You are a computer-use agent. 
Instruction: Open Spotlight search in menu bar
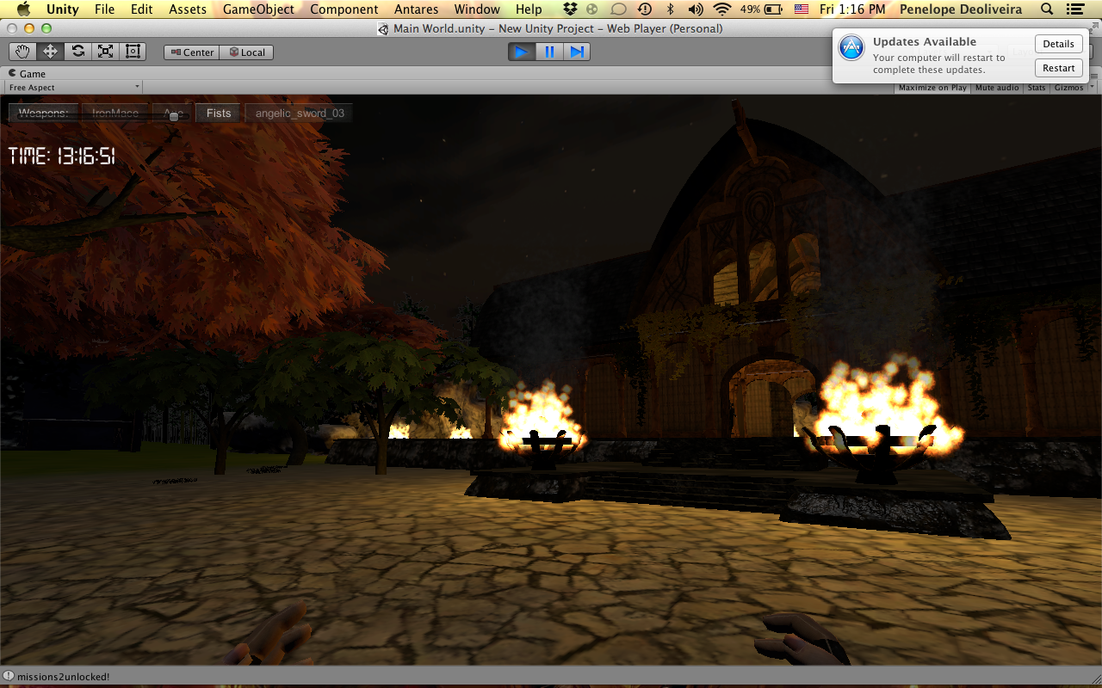tap(1047, 9)
